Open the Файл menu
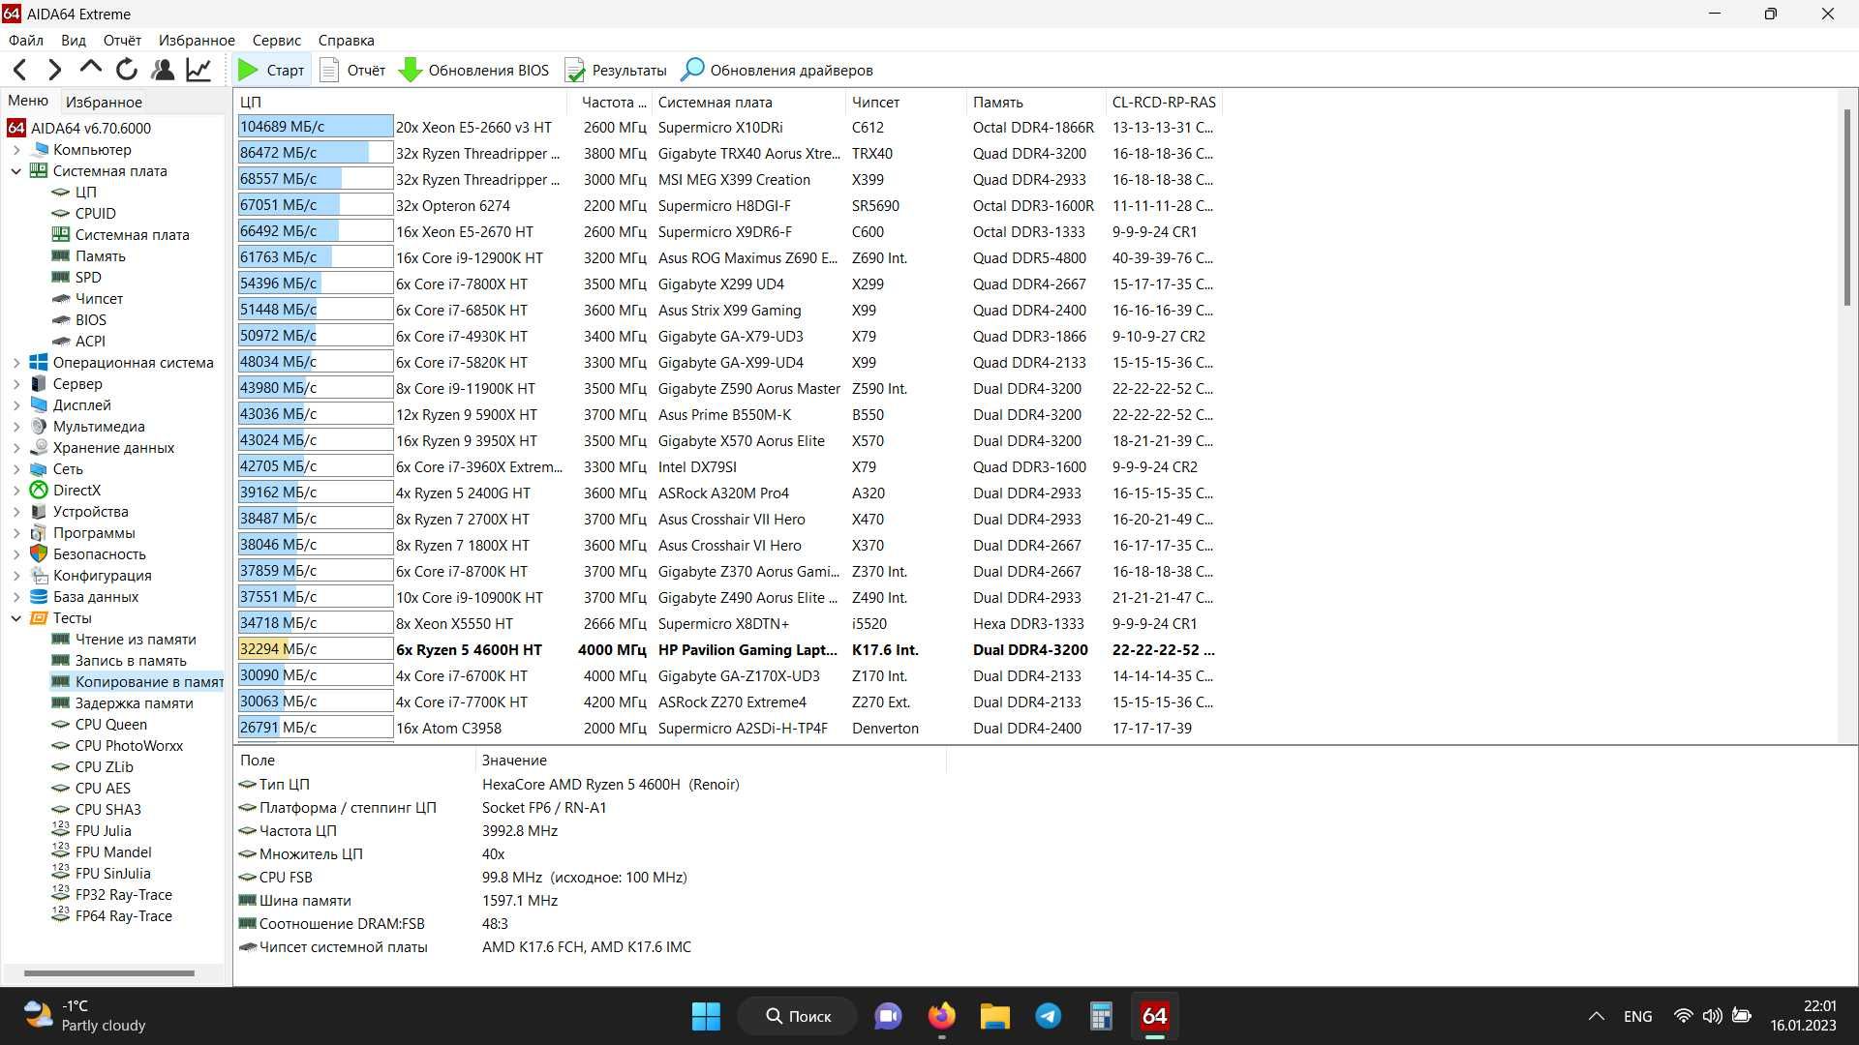 tap(26, 41)
